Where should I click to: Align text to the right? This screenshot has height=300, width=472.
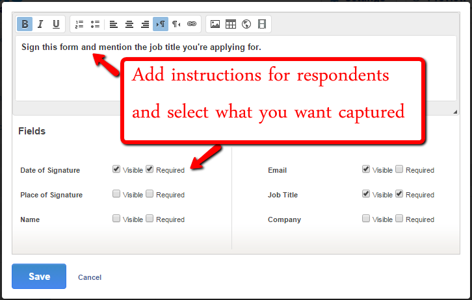[145, 24]
